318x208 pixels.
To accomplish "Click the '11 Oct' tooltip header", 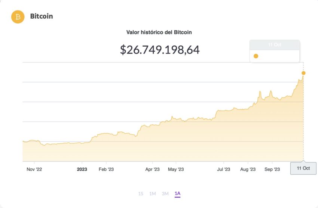I will [x=275, y=45].
